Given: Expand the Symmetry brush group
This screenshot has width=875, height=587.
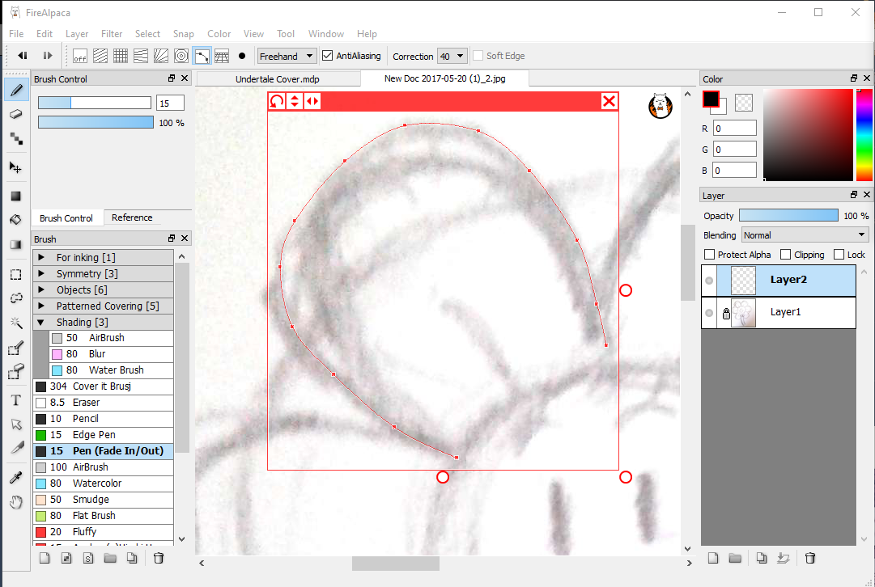Looking at the screenshot, I should tap(41, 274).
